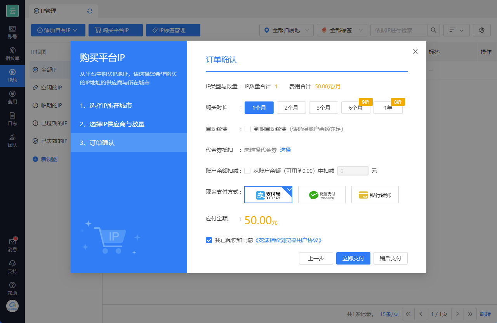Select the 已过期的IP view

(54, 123)
